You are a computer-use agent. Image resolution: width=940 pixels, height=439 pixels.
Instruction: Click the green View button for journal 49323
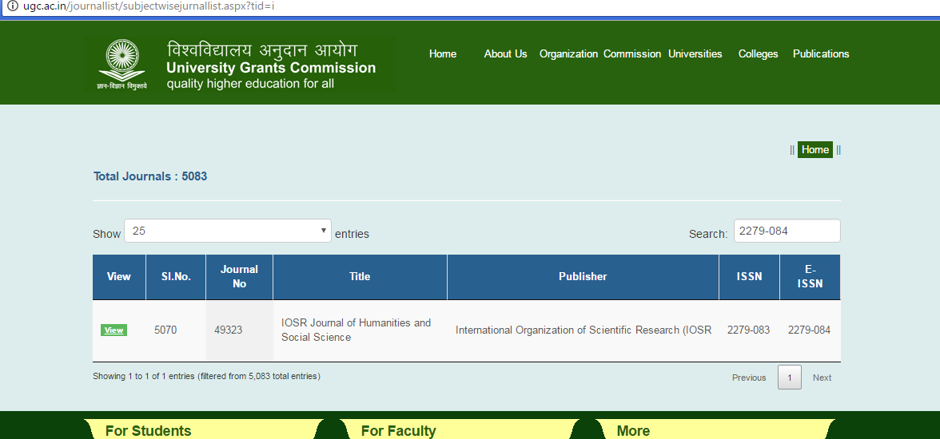[114, 330]
